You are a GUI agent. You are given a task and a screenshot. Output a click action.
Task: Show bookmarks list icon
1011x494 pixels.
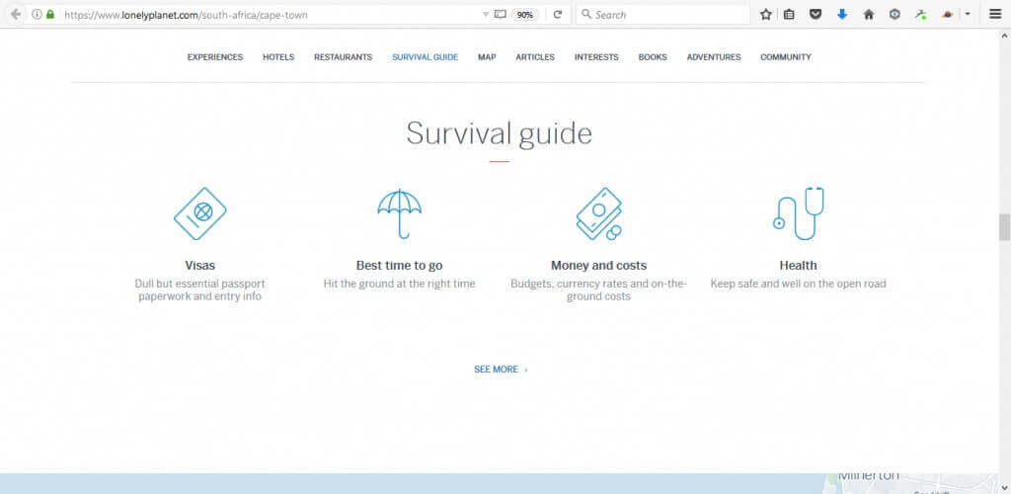coord(789,14)
